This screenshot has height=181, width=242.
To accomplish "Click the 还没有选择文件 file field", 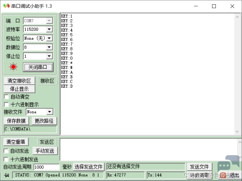I will coord(146,167).
